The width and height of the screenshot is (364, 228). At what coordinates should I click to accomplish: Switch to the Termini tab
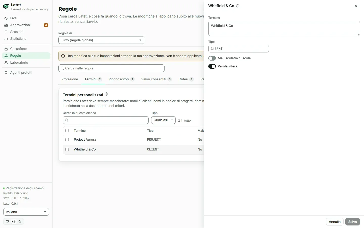tap(93, 79)
